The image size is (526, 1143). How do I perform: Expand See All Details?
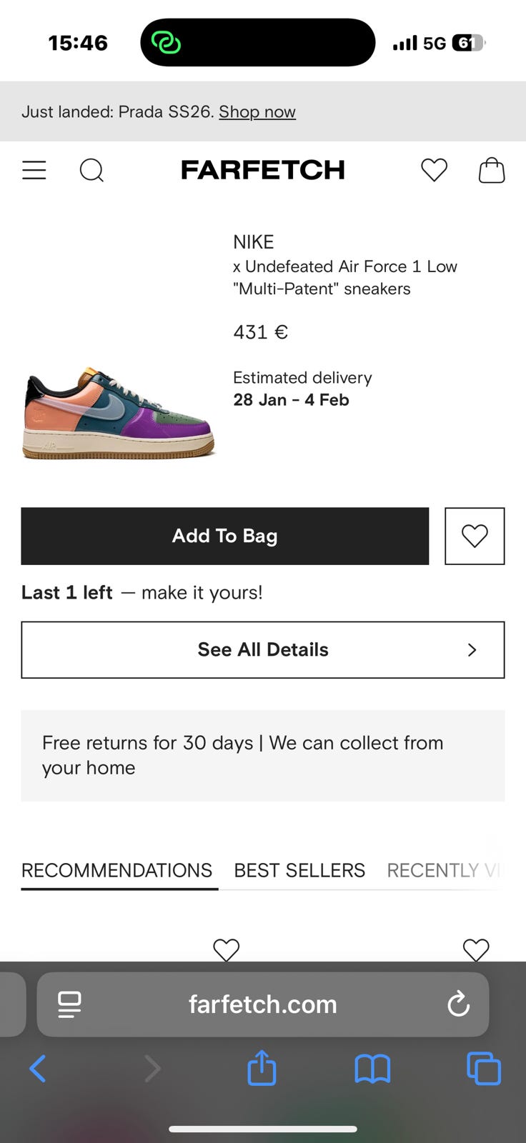(x=263, y=649)
